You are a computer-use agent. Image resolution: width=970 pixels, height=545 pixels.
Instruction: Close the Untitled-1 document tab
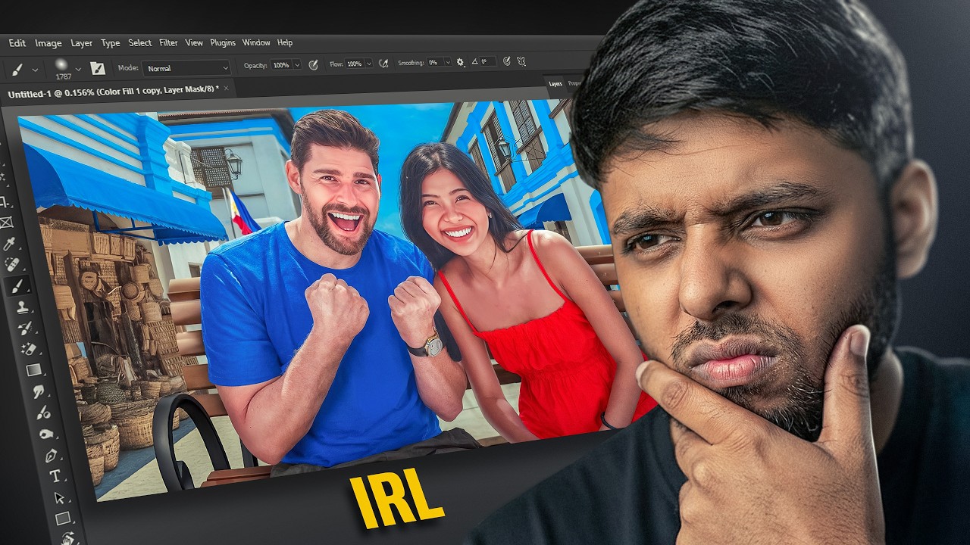pos(227,88)
